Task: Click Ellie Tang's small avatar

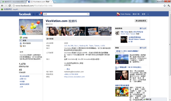Action: [117, 33]
